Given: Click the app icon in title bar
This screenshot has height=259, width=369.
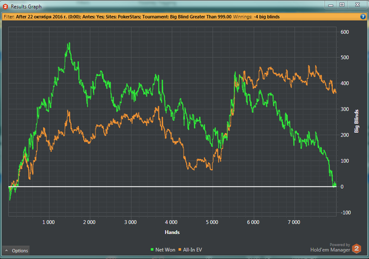Looking at the screenshot, I should point(6,6).
